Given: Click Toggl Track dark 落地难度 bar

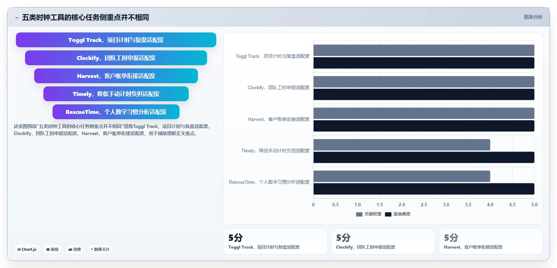Looking at the screenshot, I should click(424, 63).
